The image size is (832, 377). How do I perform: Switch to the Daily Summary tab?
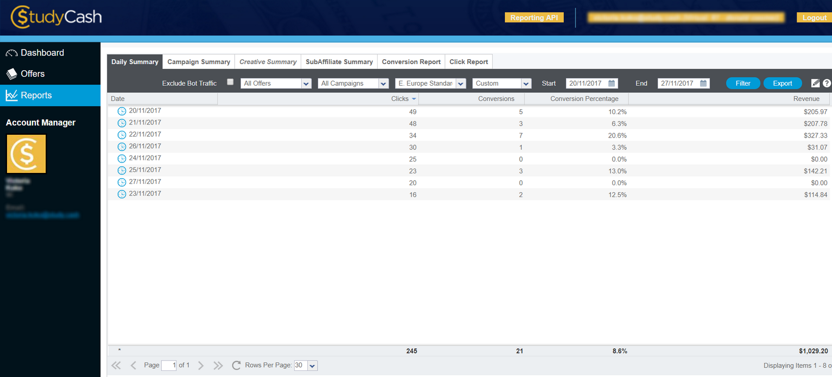pos(135,62)
